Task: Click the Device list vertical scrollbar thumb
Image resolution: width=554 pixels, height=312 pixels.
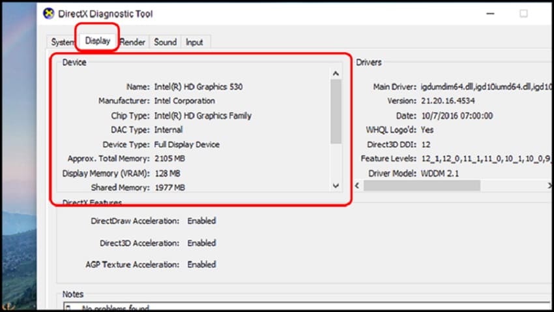Action: [x=336, y=112]
